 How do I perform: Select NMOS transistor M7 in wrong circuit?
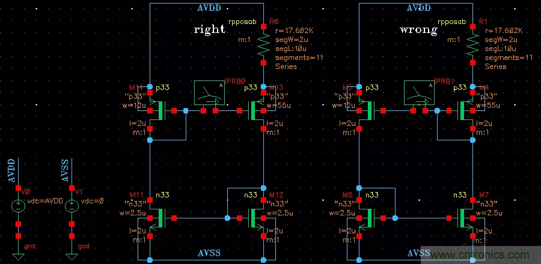(x=466, y=218)
